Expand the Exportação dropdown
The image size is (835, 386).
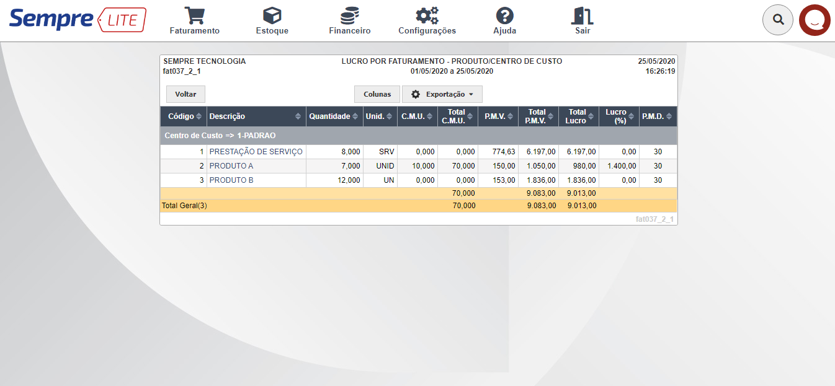[442, 94]
